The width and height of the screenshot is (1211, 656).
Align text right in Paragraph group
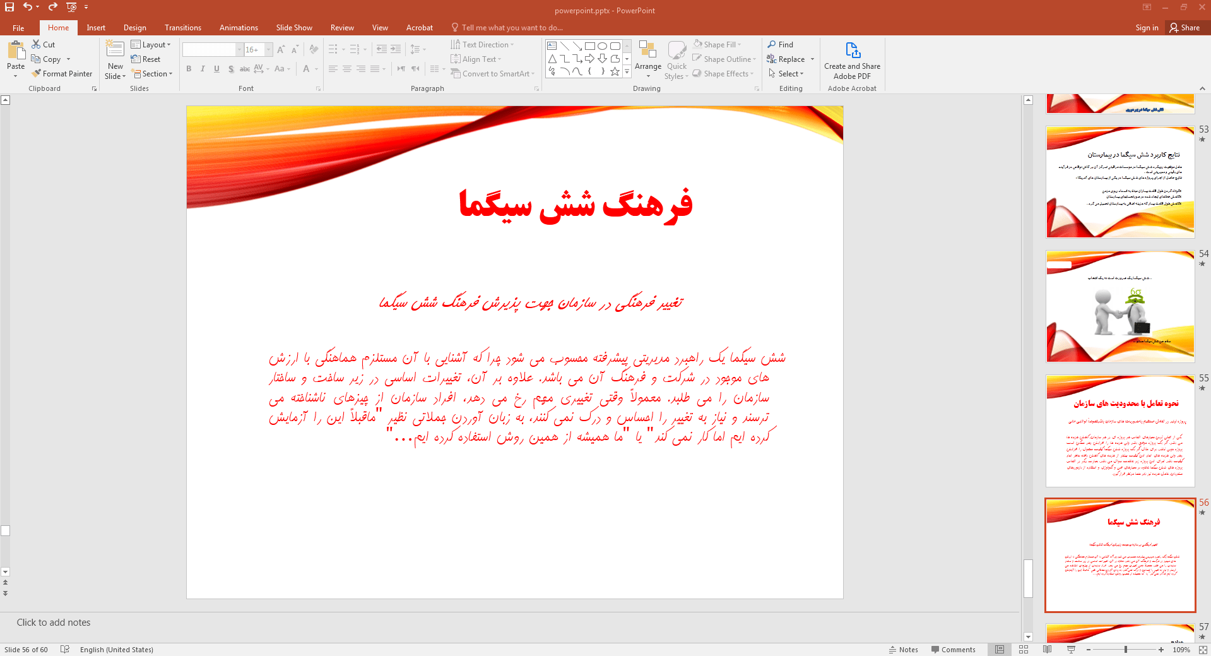click(x=361, y=69)
